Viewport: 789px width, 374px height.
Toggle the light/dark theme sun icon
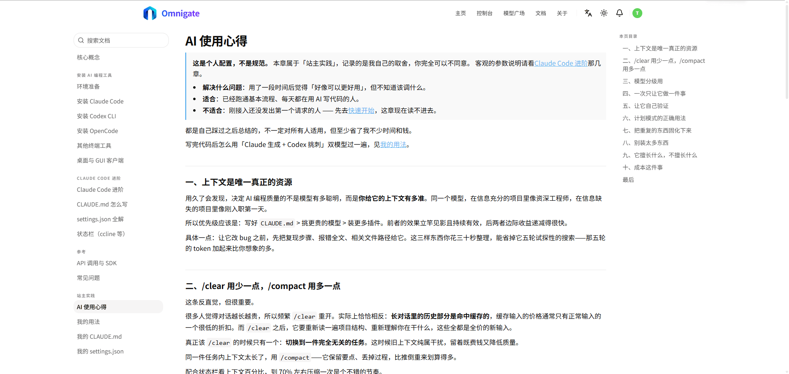(604, 13)
